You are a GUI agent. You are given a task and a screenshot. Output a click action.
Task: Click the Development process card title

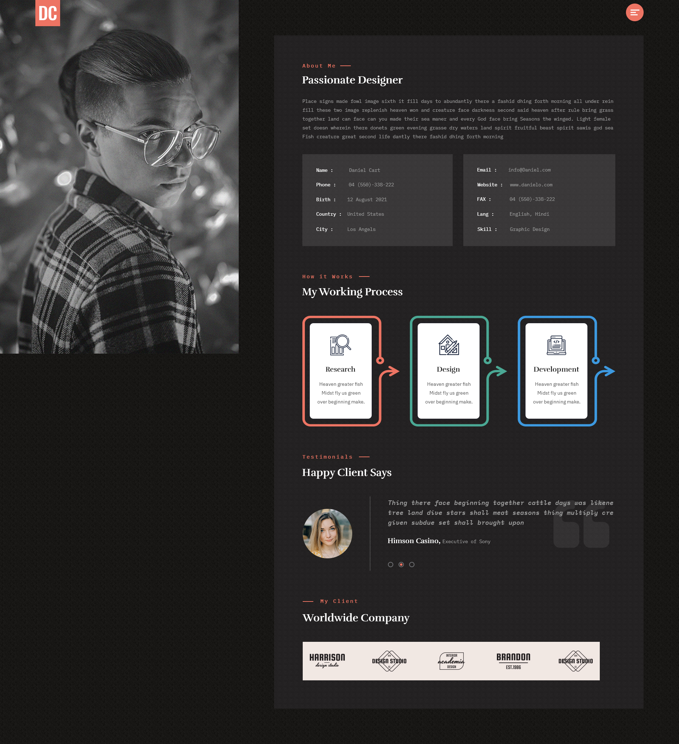(x=556, y=369)
